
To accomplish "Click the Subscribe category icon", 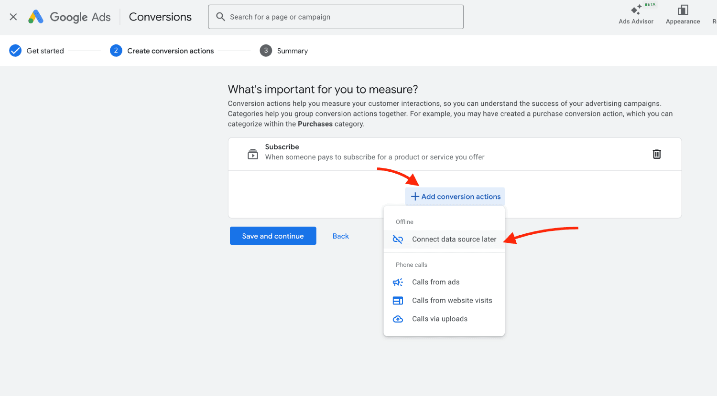I will [x=253, y=154].
